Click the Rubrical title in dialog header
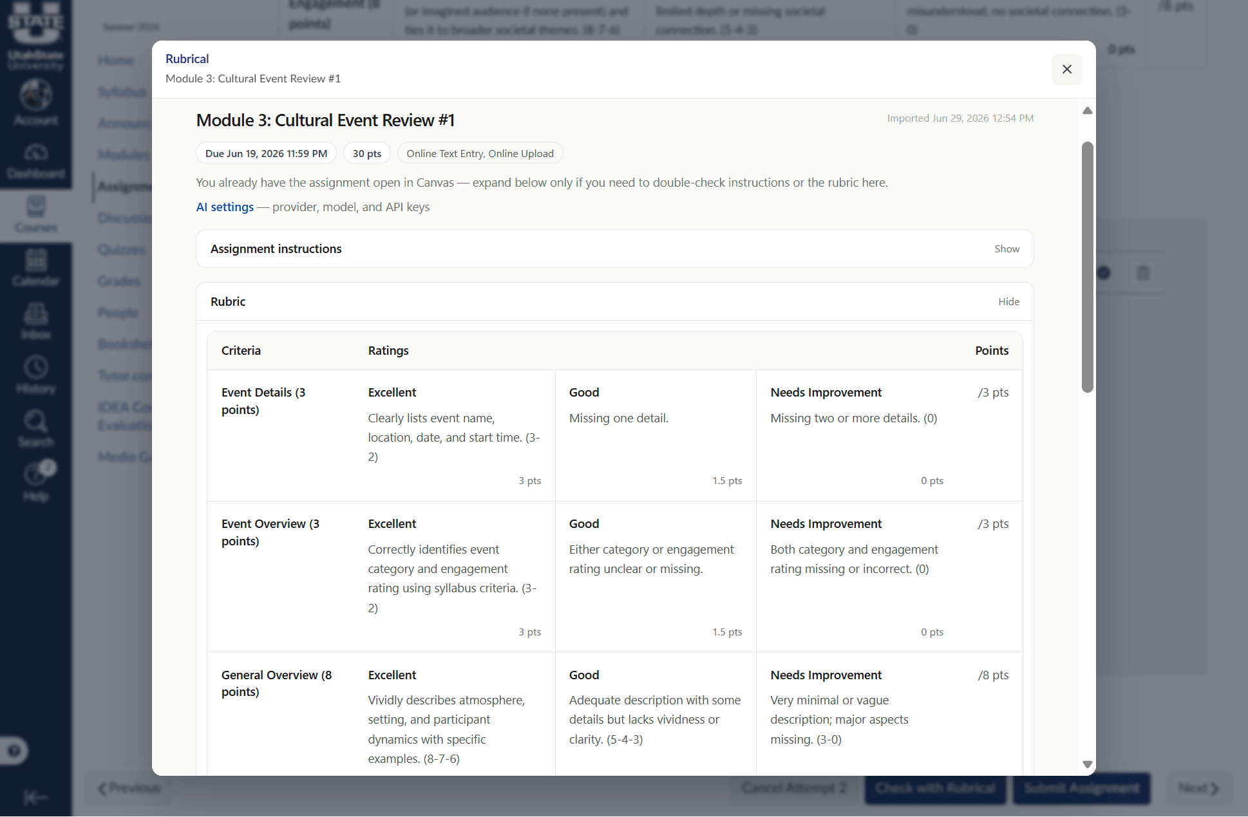This screenshot has width=1248, height=817. coord(187,59)
